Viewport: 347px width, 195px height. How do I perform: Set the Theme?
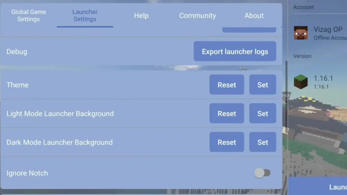point(263,84)
